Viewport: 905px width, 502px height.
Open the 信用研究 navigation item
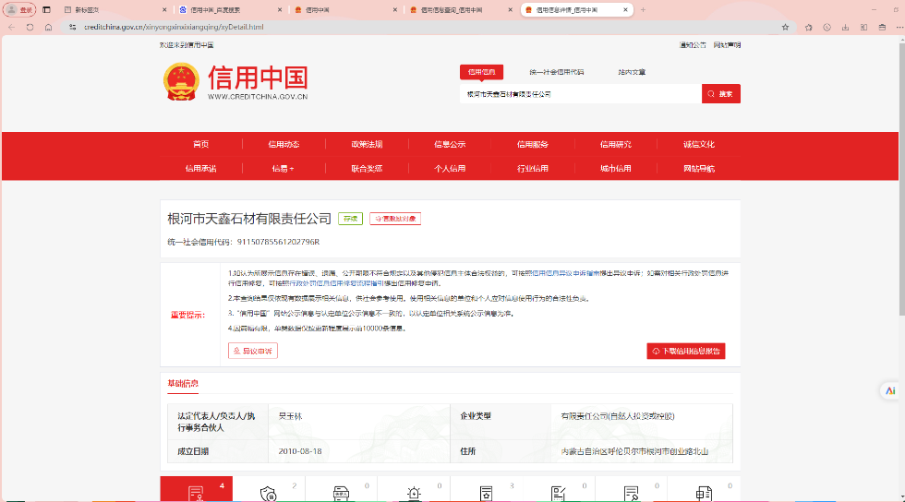click(x=615, y=144)
